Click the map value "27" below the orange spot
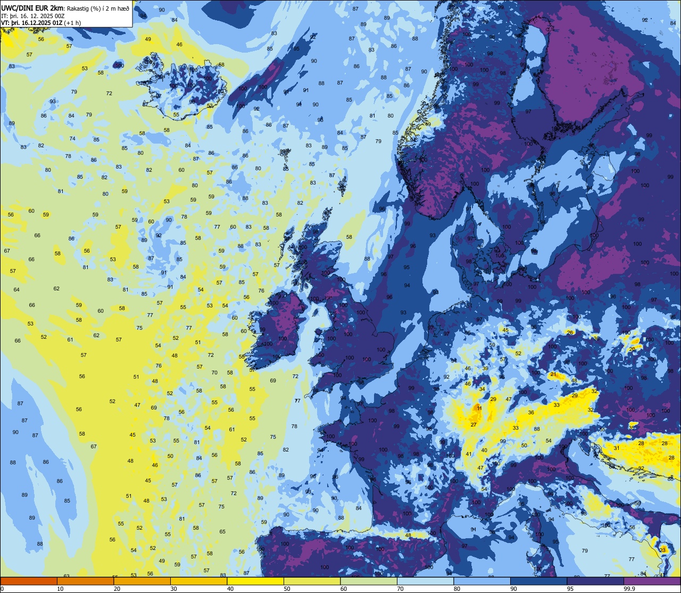This screenshot has width=681, height=593. coord(474,424)
